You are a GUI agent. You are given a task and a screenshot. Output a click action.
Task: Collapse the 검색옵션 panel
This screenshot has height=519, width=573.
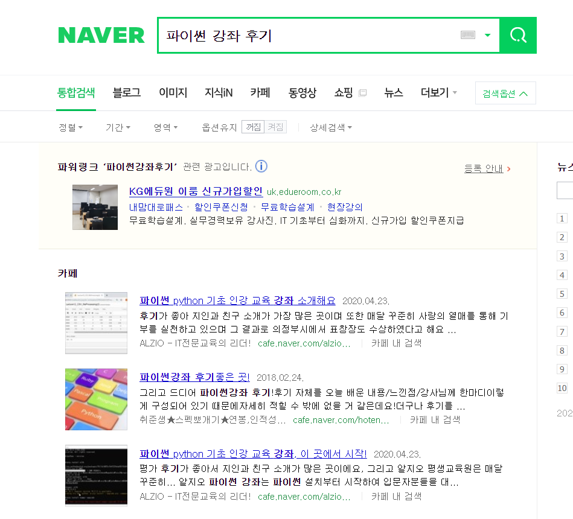(505, 93)
